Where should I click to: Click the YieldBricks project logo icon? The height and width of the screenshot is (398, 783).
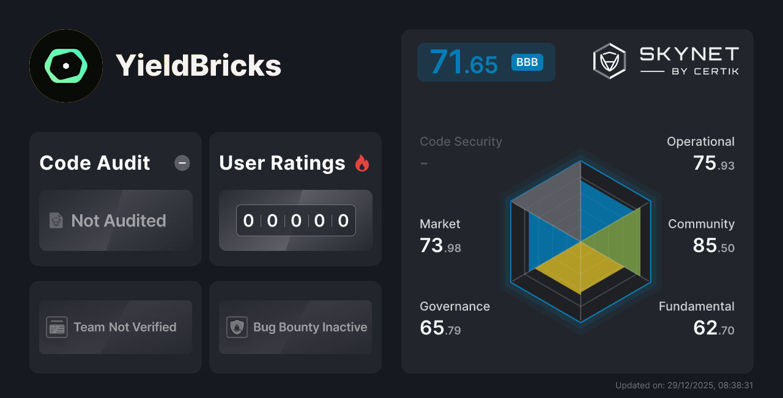[x=66, y=66]
